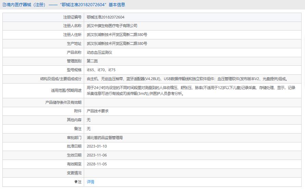Select the address value in the 注册人住所 row
Screen dimensions: 305x189
tap(117, 35)
